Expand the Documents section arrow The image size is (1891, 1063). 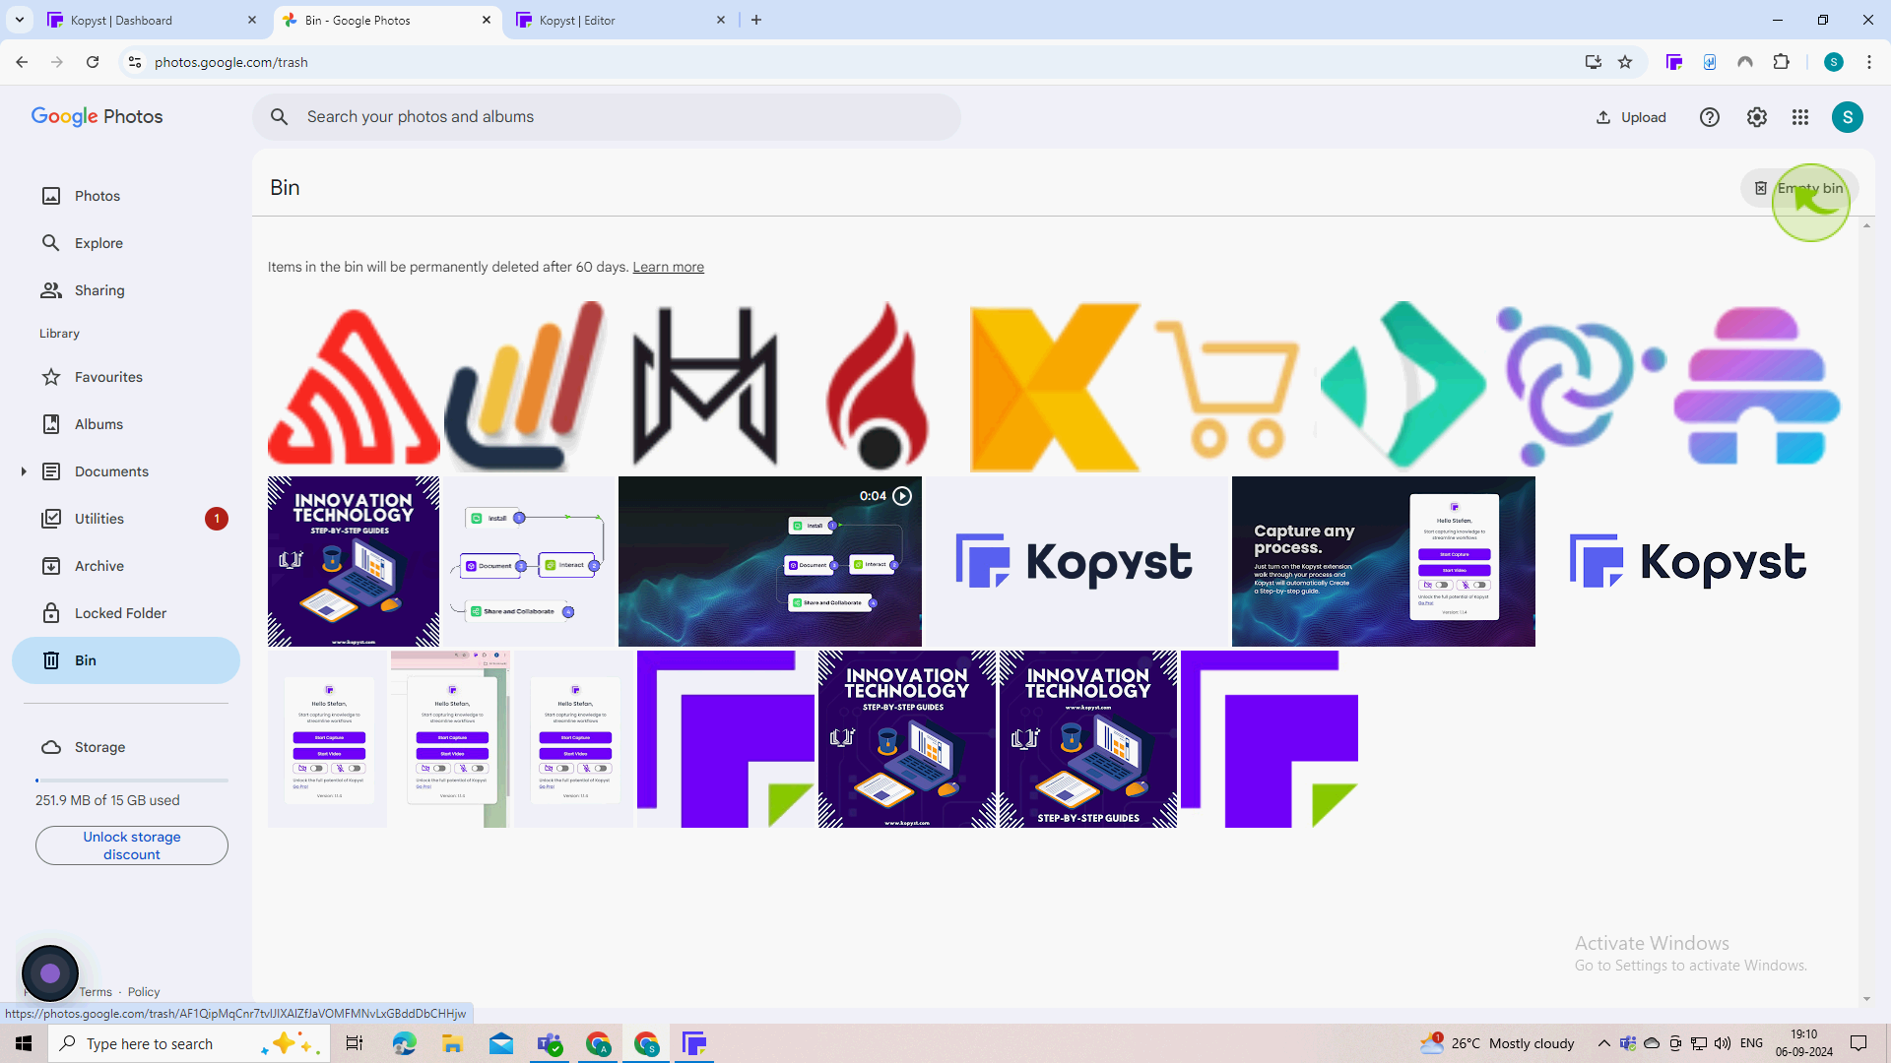(24, 471)
